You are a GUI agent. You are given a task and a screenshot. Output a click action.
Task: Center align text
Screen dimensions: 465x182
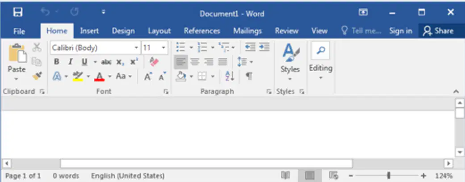[195, 62]
